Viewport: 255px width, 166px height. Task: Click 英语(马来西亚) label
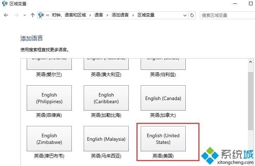pyautogui.click(x=106, y=156)
